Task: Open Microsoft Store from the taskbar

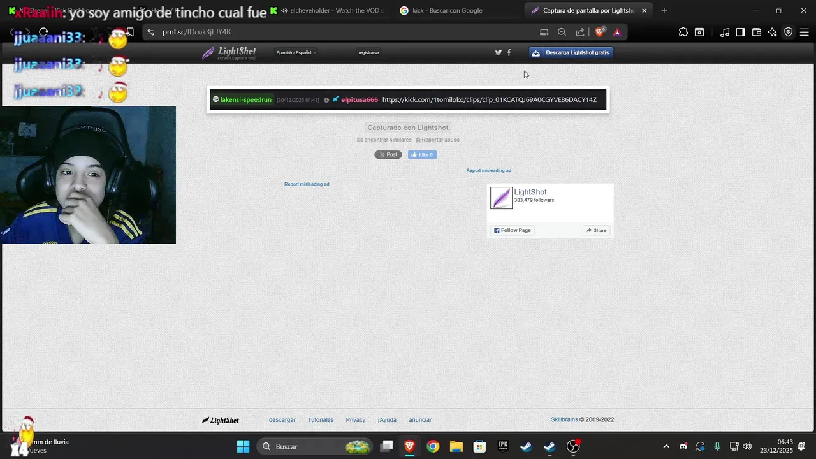Action: pos(479,446)
